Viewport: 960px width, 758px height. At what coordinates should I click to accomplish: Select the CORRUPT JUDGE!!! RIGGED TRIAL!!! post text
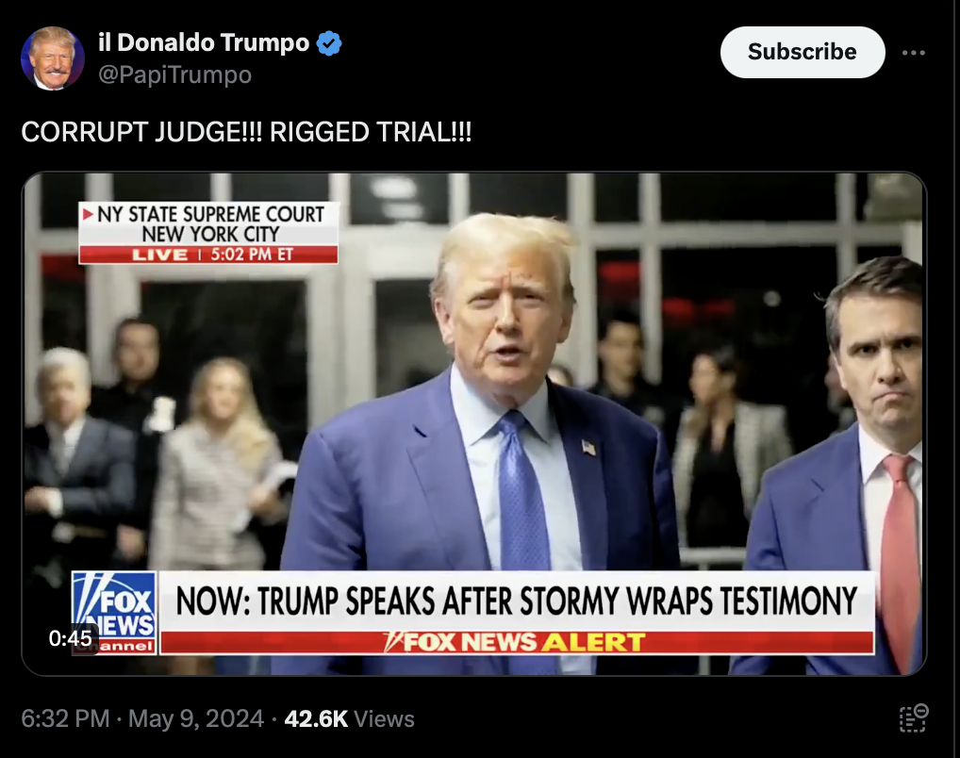tap(246, 132)
